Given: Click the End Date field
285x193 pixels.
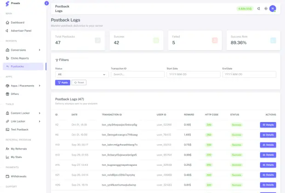Looking at the screenshot, I should click(249, 75).
